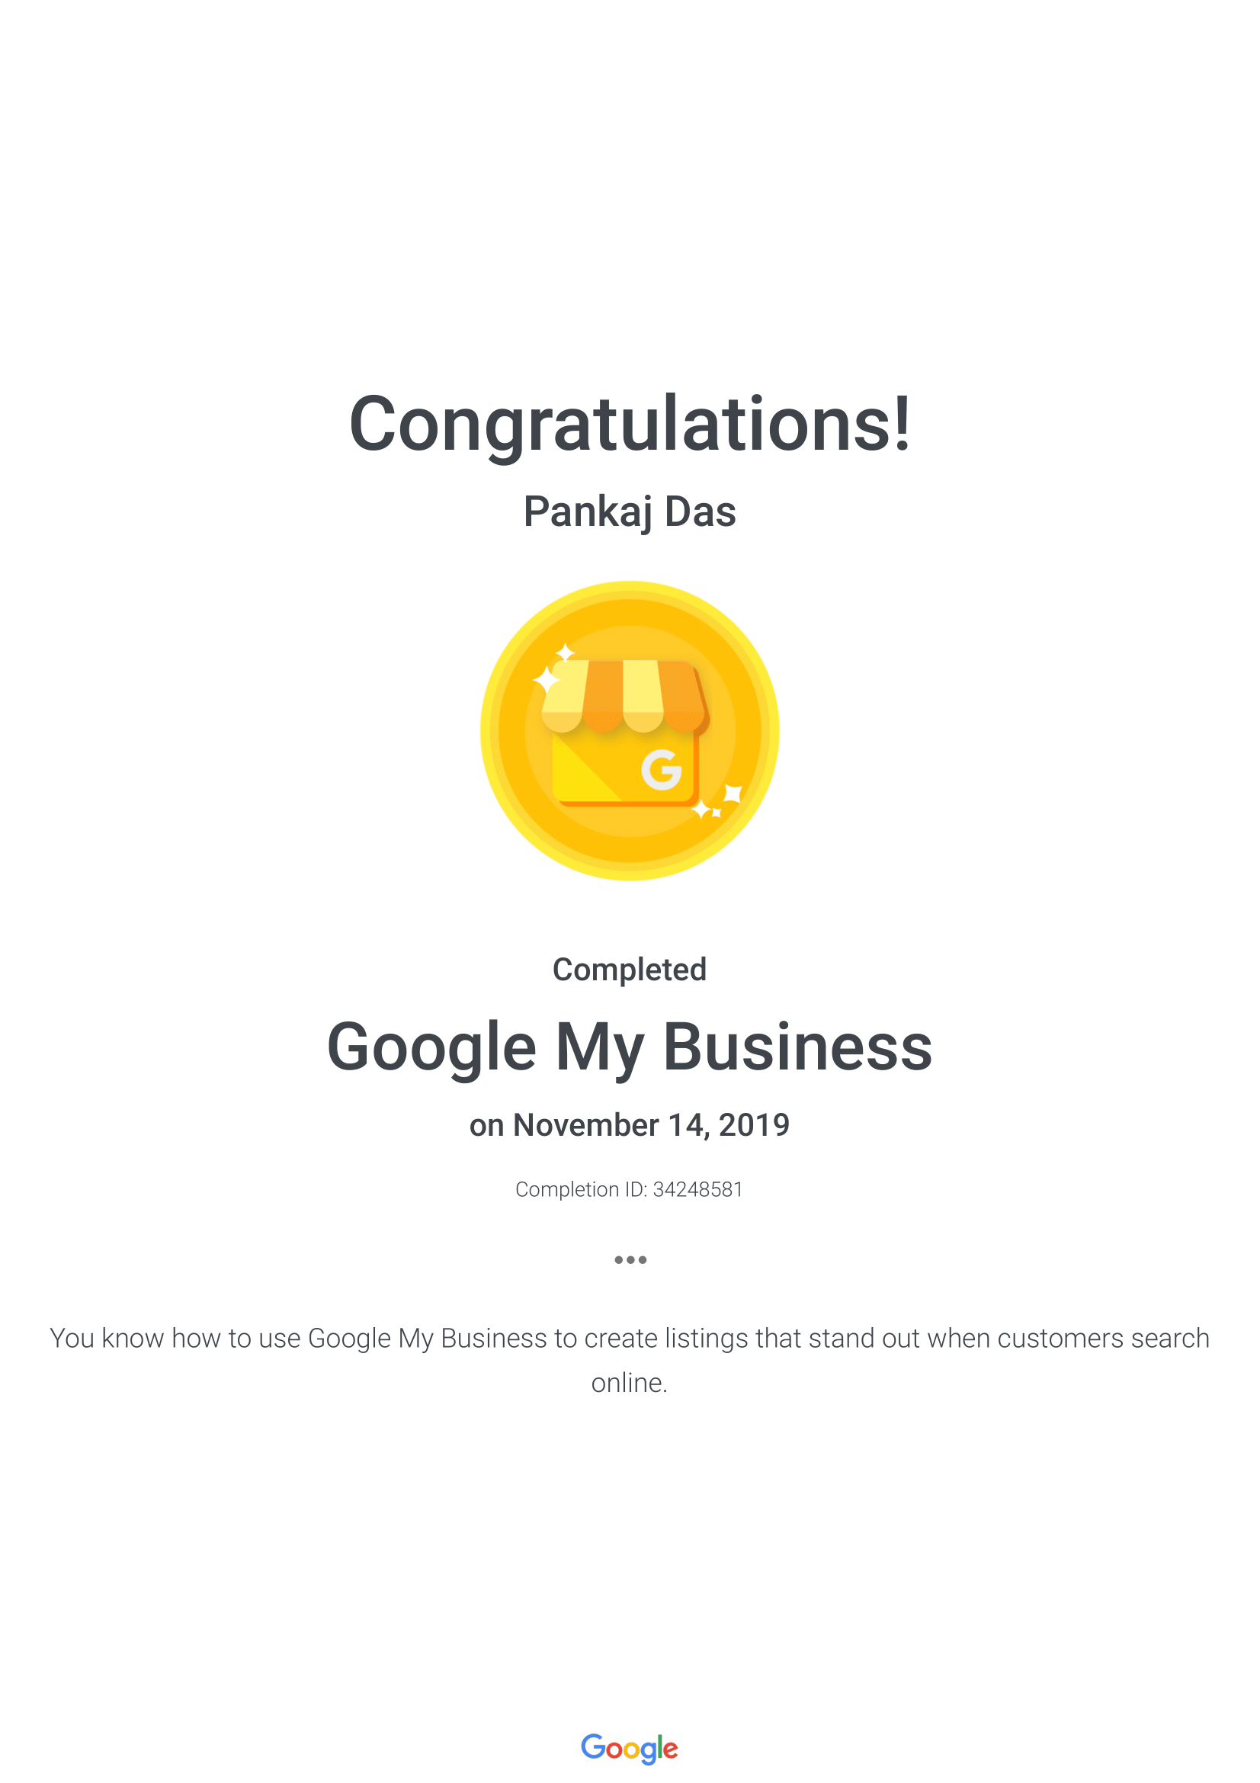Click the outer yellow ring of the badge

click(x=488, y=730)
